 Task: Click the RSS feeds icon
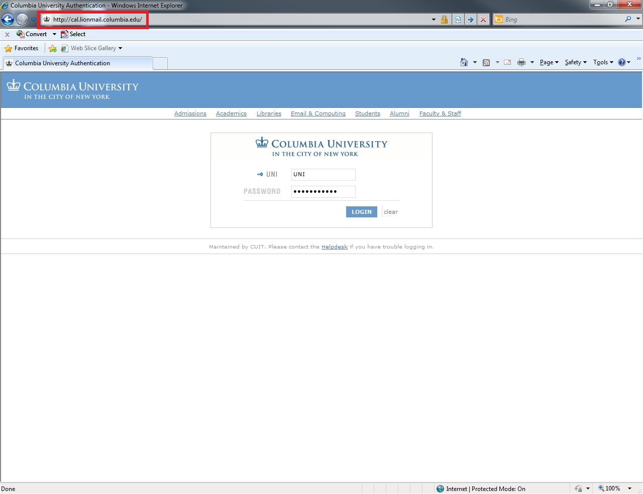tap(486, 62)
